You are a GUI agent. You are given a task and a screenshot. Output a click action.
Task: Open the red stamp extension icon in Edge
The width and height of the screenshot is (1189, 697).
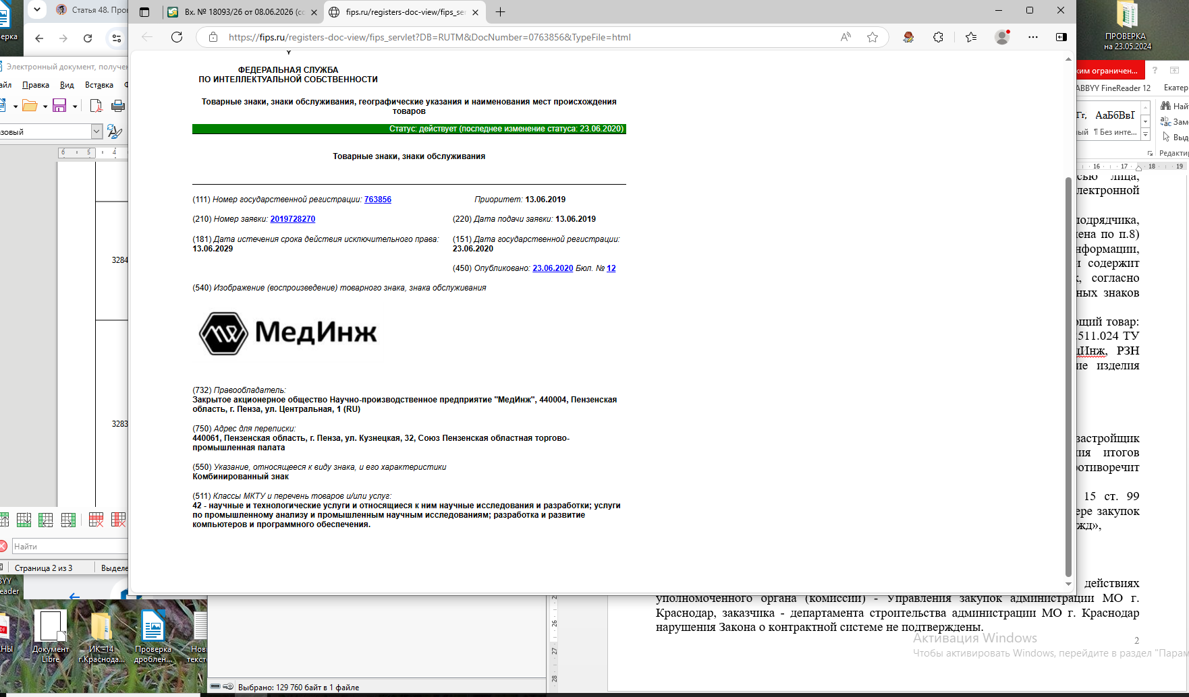(x=908, y=37)
